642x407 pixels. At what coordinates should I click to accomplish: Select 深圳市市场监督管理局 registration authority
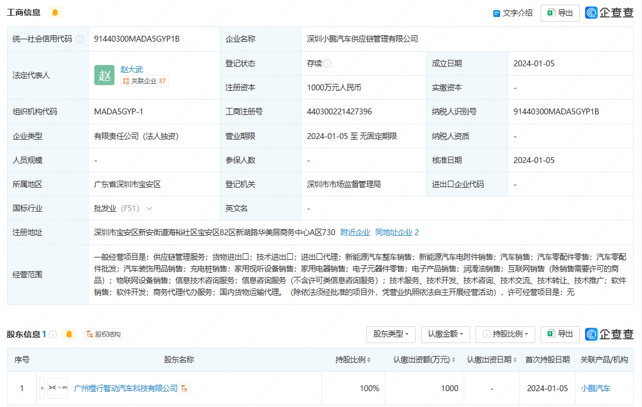(344, 184)
